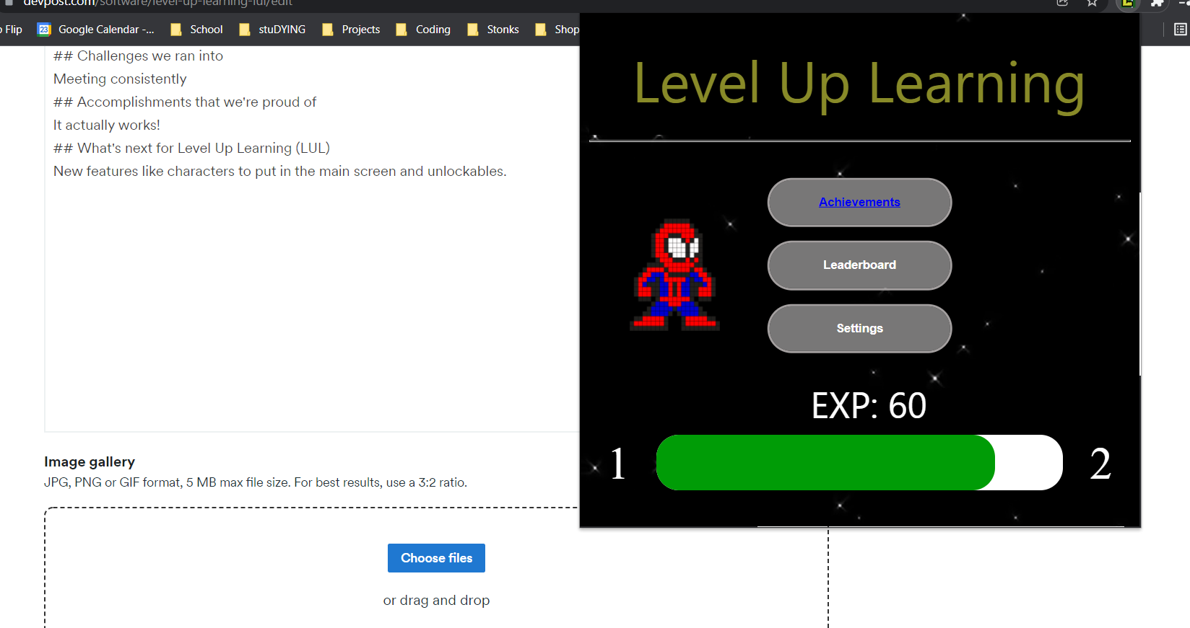Click the devpost.com URL in address bar
The width and height of the screenshot is (1190, 628).
click(x=157, y=4)
